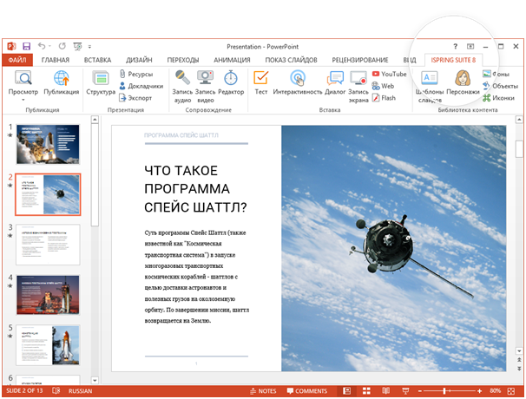Open Ribbon Display Options button
This screenshot has width=526, height=399.
click(x=470, y=46)
